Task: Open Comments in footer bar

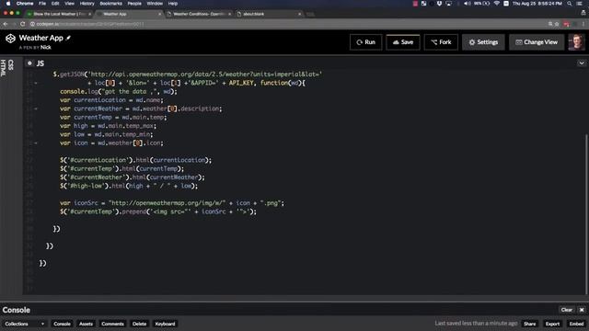Action: click(112, 324)
